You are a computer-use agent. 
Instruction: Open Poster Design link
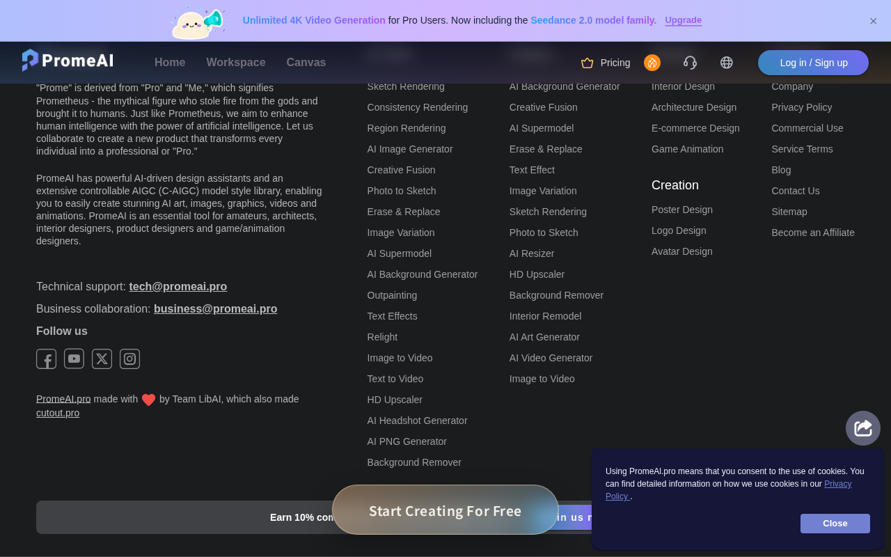click(682, 210)
